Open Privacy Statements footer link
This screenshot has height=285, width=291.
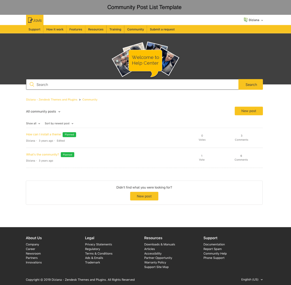(98, 244)
